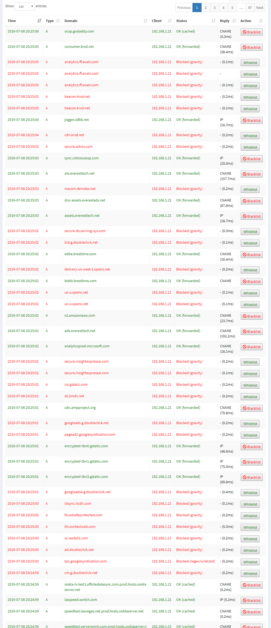Image resolution: width=271 pixels, height=628 pixels.
Task: Whitelist googleads.g.doubleclick.net
Action: (x=250, y=424)
